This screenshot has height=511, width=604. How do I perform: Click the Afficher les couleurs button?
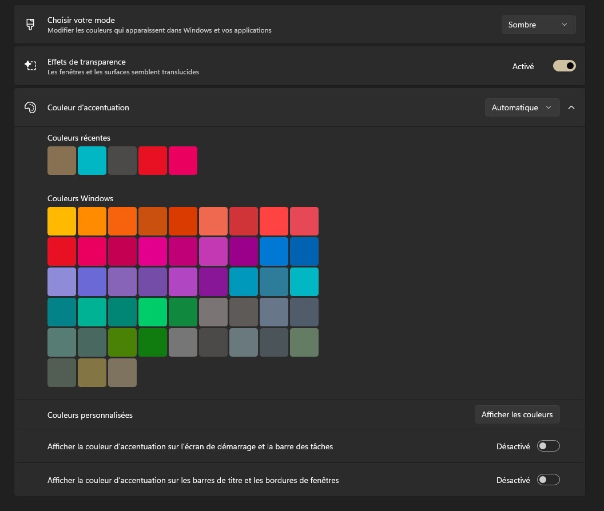517,414
